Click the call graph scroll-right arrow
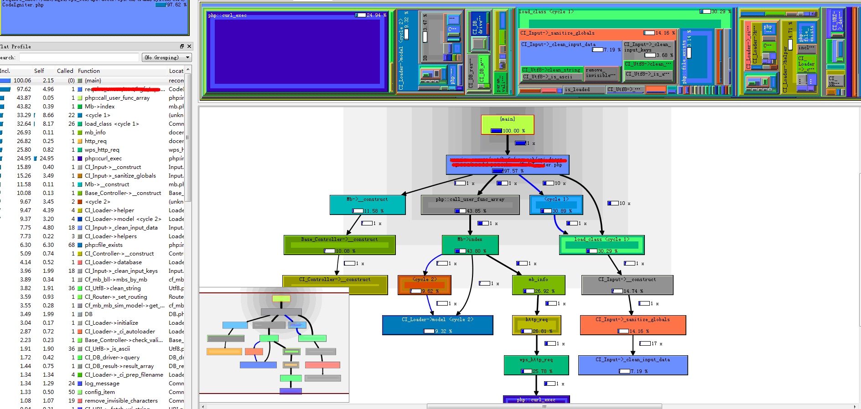 [x=855, y=406]
